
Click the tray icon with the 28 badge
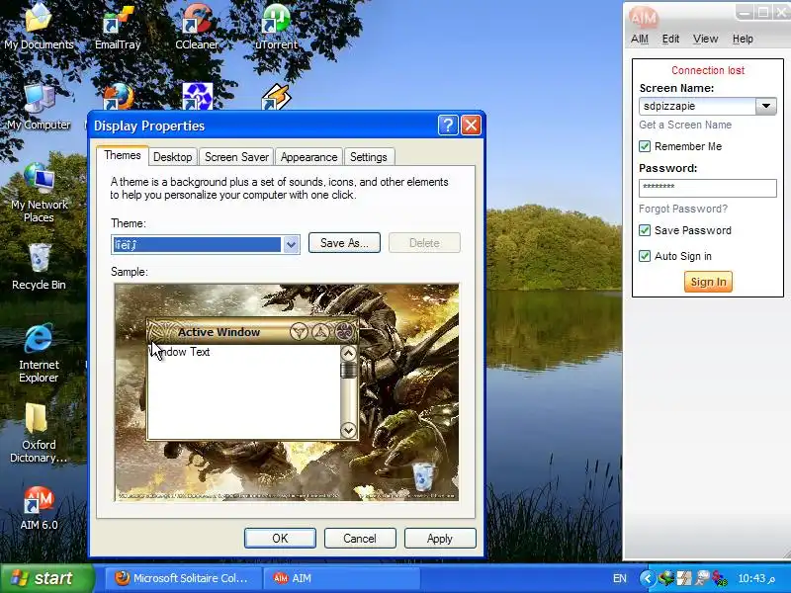pos(720,578)
